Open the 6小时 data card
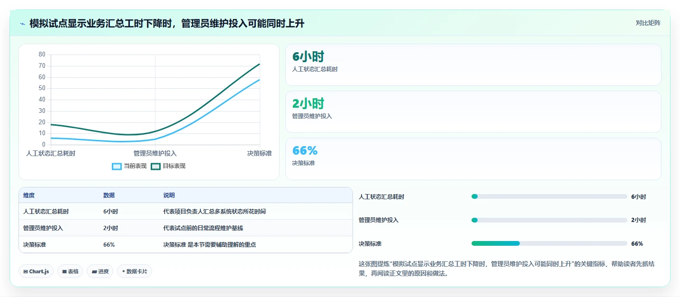This screenshot has width=680, height=297. 473,65
